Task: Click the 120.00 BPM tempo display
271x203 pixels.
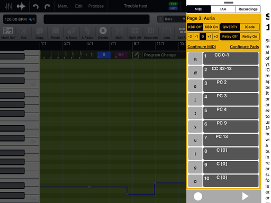Action: (x=20, y=19)
